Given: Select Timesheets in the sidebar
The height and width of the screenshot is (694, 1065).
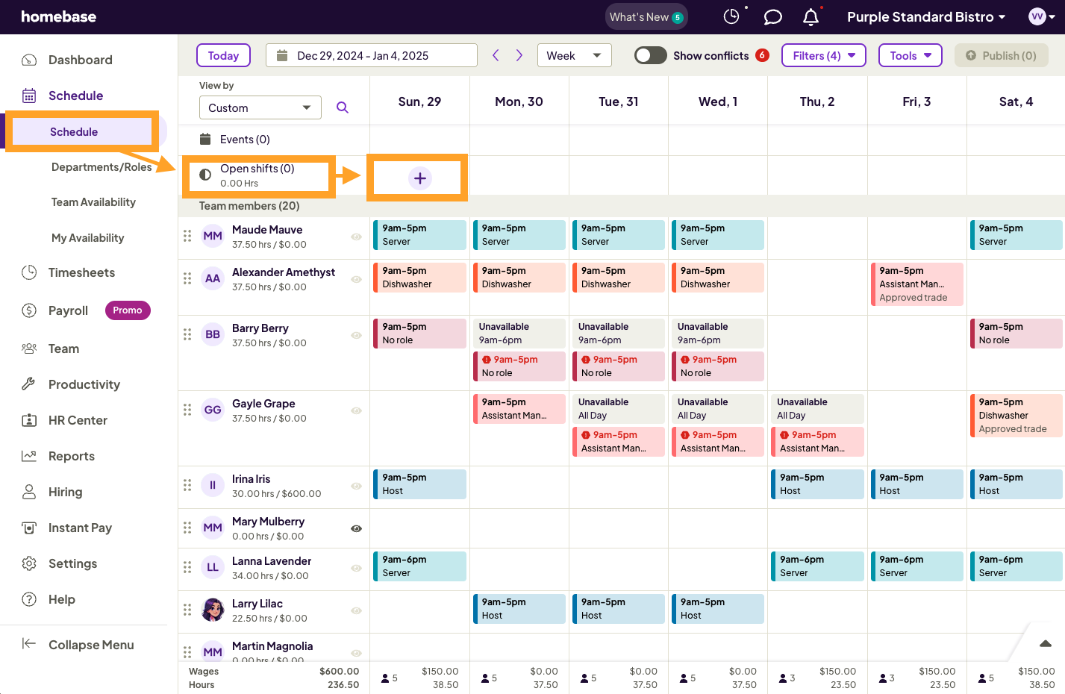Looking at the screenshot, I should point(81,272).
